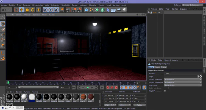
Task: Open the Objeto (Rel) dropdown
Action: [110, 105]
